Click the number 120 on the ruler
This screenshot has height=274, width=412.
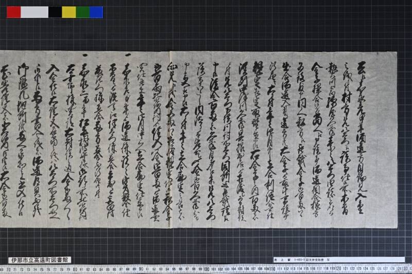(339, 268)
